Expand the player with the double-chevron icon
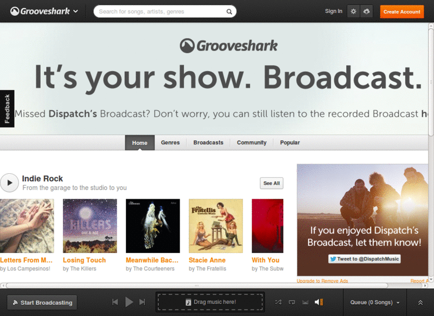 (420, 302)
